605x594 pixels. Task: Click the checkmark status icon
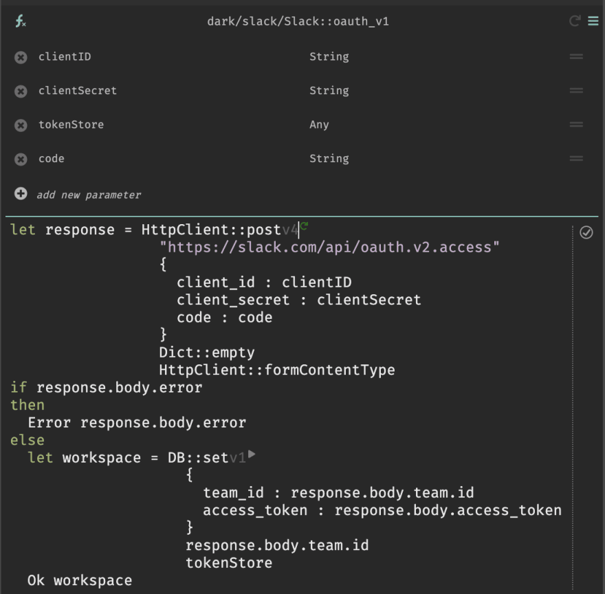tap(586, 232)
